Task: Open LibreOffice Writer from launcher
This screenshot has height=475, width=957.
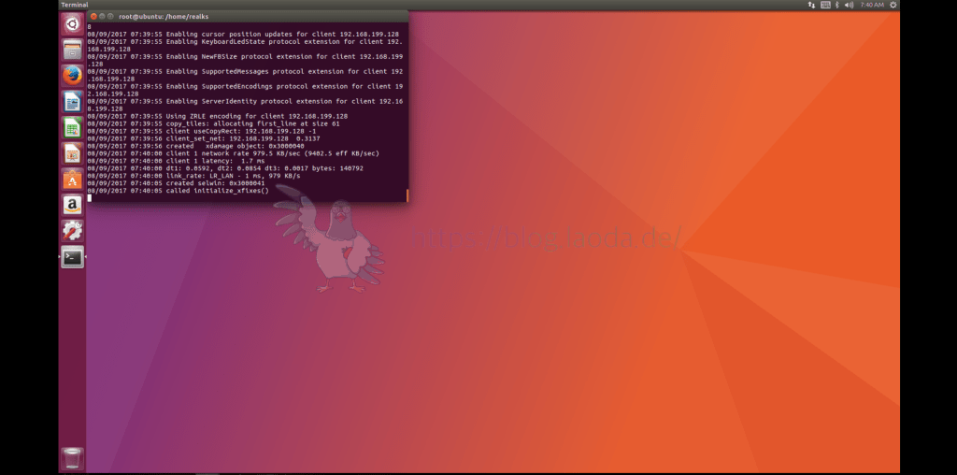Action: tap(72, 101)
